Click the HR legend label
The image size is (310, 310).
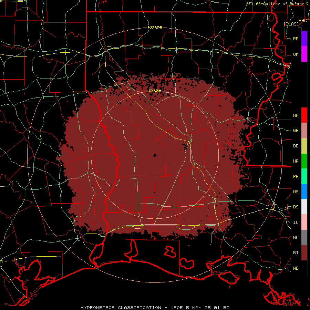tap(296, 161)
